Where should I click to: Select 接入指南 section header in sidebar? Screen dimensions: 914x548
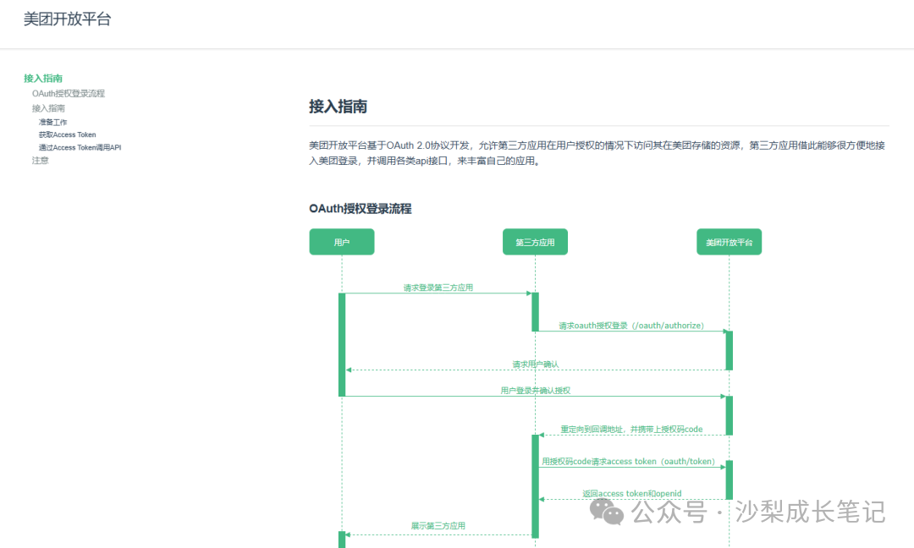point(43,78)
